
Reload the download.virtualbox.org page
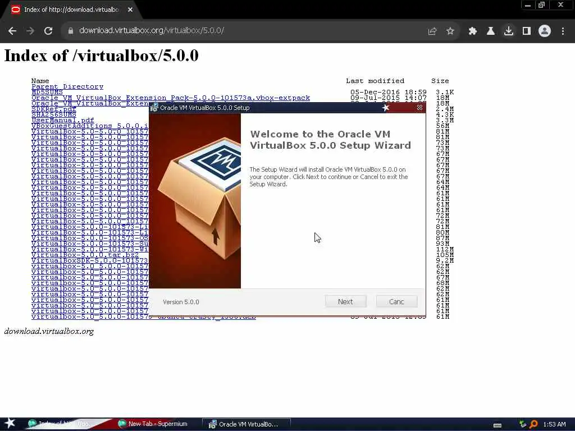point(48,31)
